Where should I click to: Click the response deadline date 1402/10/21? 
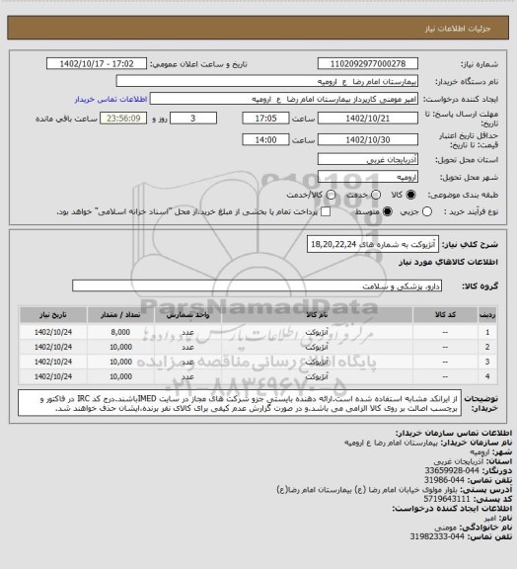tap(368, 119)
